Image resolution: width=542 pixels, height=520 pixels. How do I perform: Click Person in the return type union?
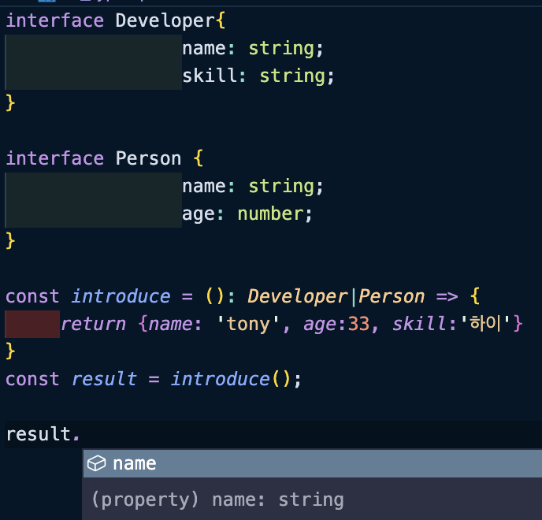point(392,296)
